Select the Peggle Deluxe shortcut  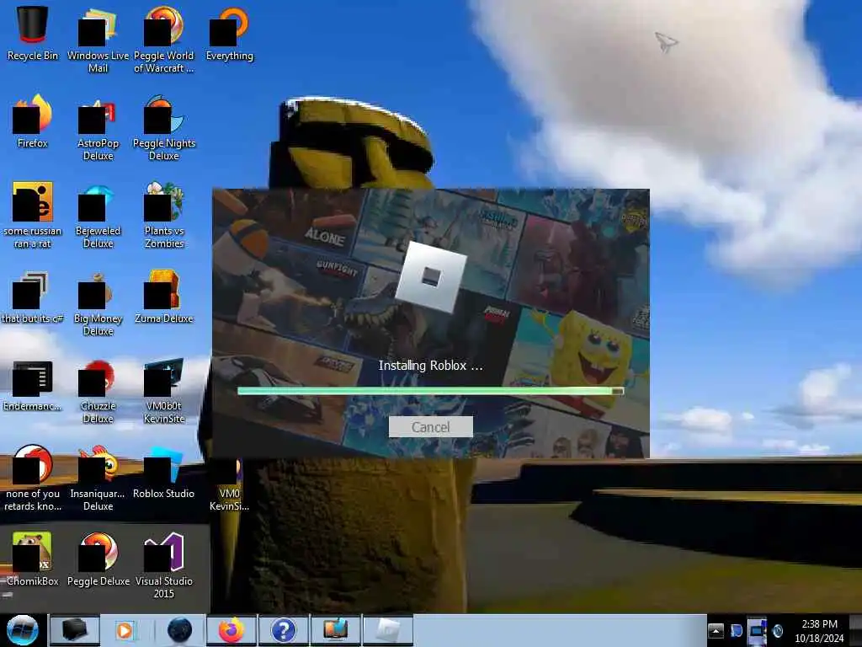[98, 559]
